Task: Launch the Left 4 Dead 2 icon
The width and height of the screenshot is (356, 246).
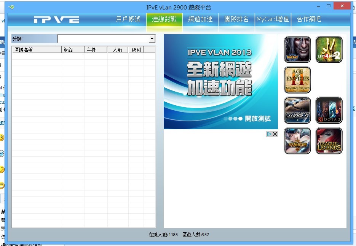Action: coord(329,49)
